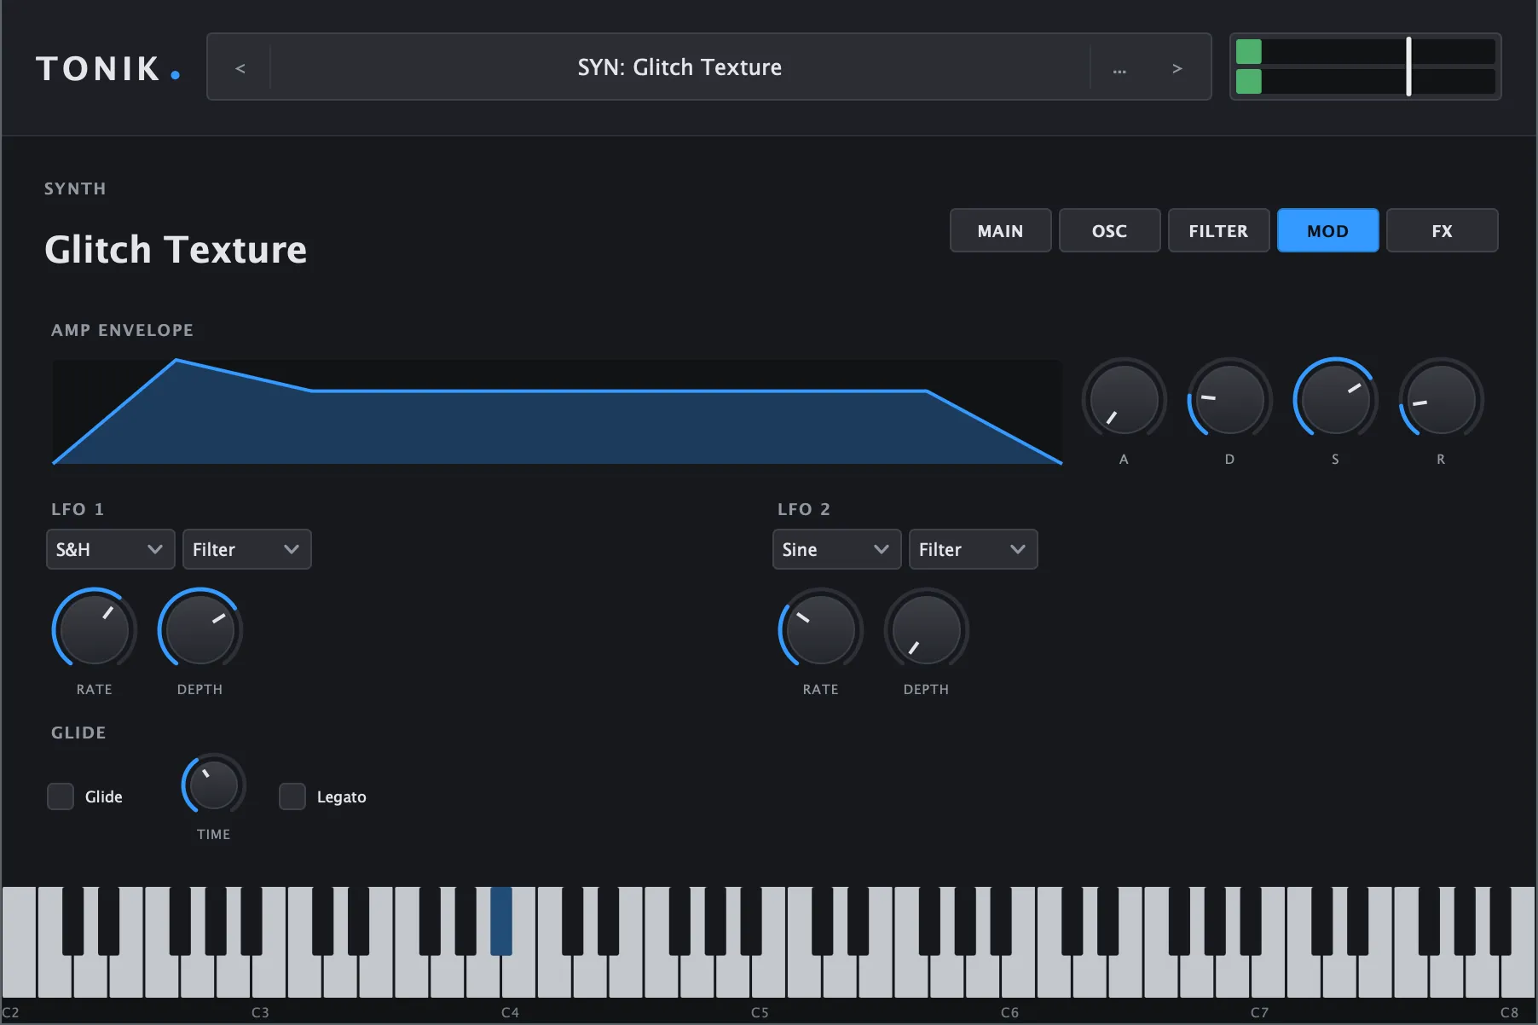The width and height of the screenshot is (1538, 1025).
Task: Open LFO 2 waveform dropdown showing Sine
Action: (x=836, y=549)
